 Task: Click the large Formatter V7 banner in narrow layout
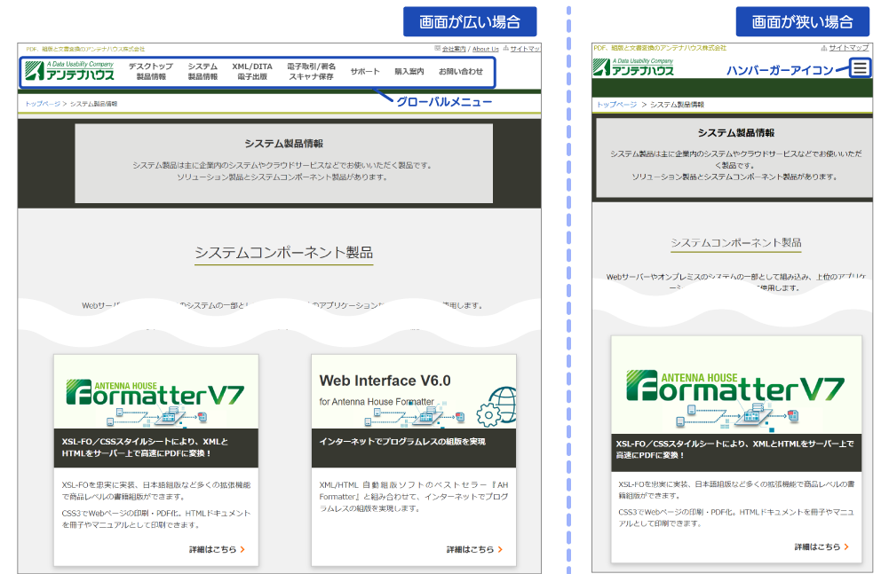(735, 386)
